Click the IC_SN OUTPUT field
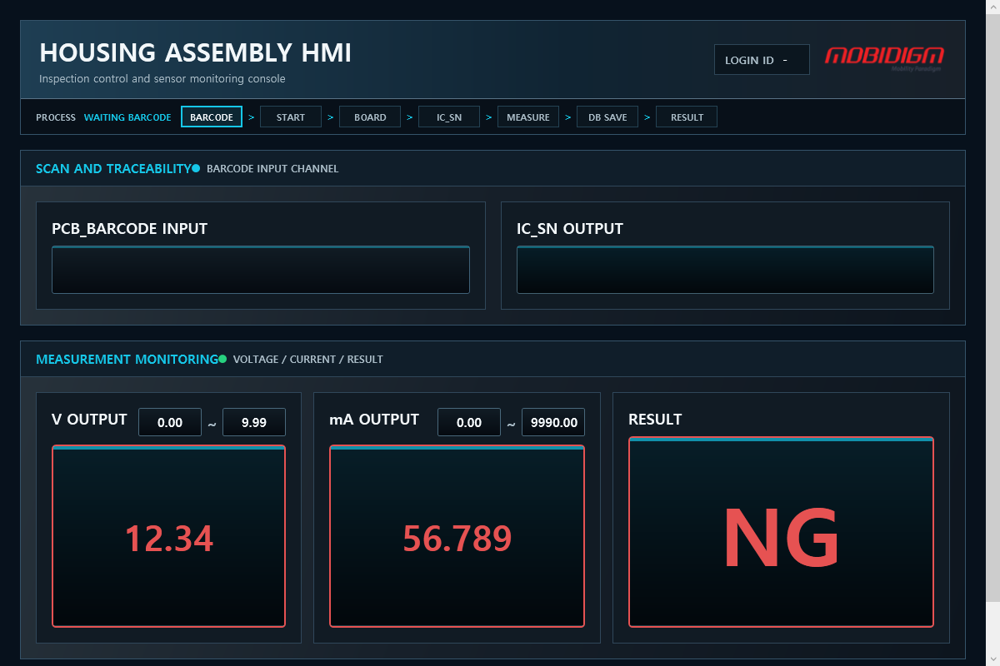 pos(725,270)
